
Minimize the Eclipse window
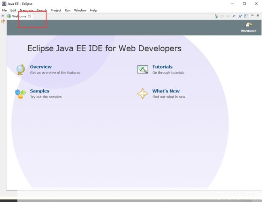232,4
